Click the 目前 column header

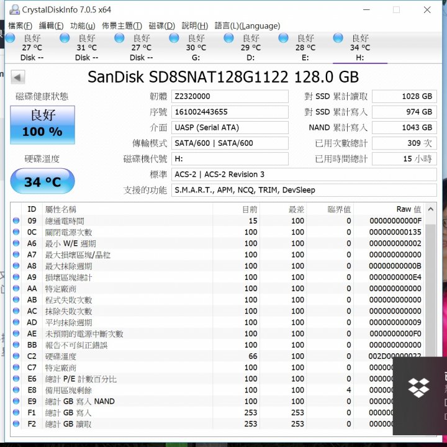pyautogui.click(x=237, y=209)
